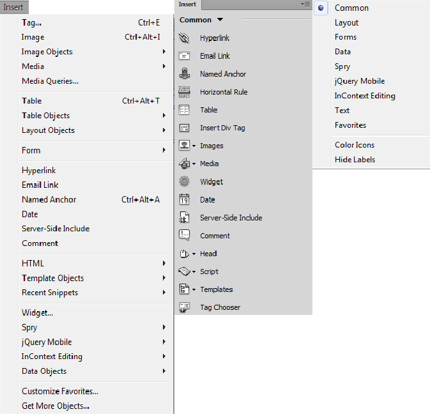
Task: Click the Named Anchor icon
Action: pyautogui.click(x=185, y=74)
